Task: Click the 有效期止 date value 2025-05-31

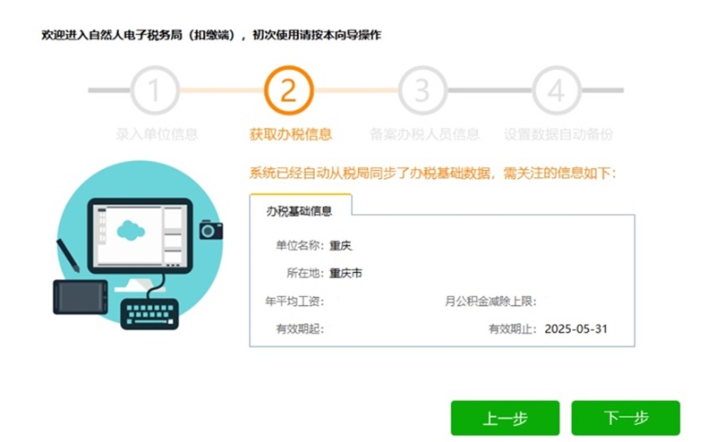Action: [x=575, y=328]
